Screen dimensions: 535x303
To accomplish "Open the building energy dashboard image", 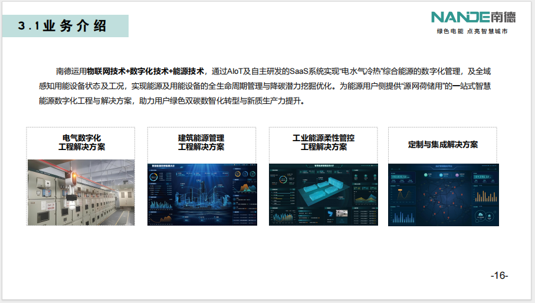I will tap(201, 194).
